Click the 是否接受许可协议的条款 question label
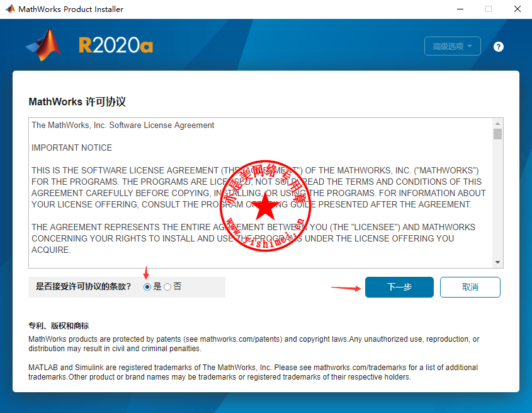 pos(84,287)
